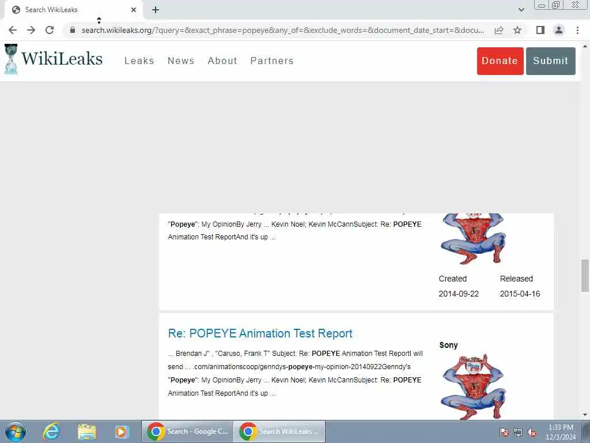Open the browser side panel icon

click(x=540, y=30)
